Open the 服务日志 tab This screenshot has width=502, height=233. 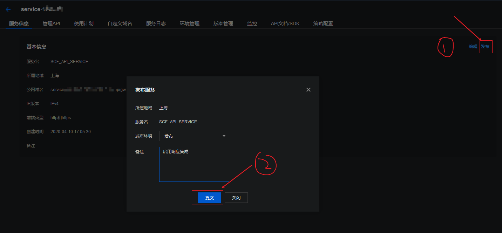pyautogui.click(x=156, y=23)
